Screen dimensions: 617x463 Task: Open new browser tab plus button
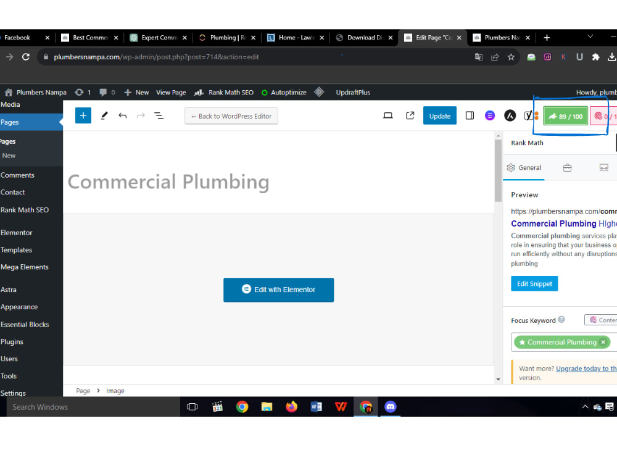pyautogui.click(x=547, y=38)
